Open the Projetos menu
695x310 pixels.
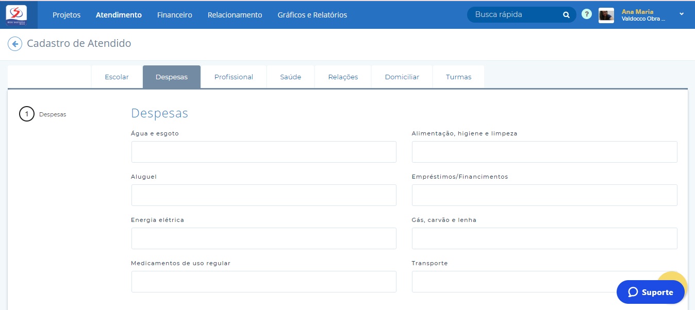click(x=67, y=15)
